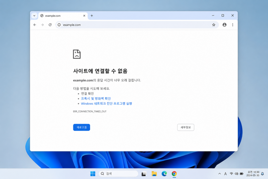Viewport: 268px width, 179px height.
Task: Open the Windows Start menu
Action: (x=93, y=174)
